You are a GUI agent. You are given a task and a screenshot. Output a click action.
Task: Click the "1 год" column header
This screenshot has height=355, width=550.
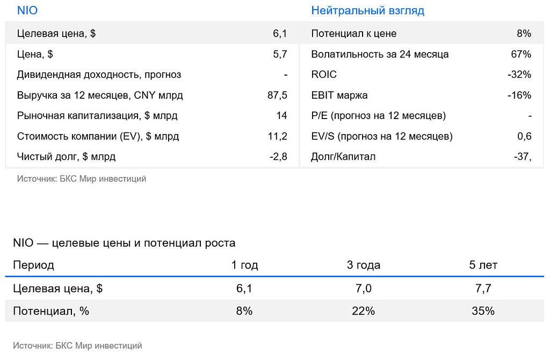coord(244,265)
